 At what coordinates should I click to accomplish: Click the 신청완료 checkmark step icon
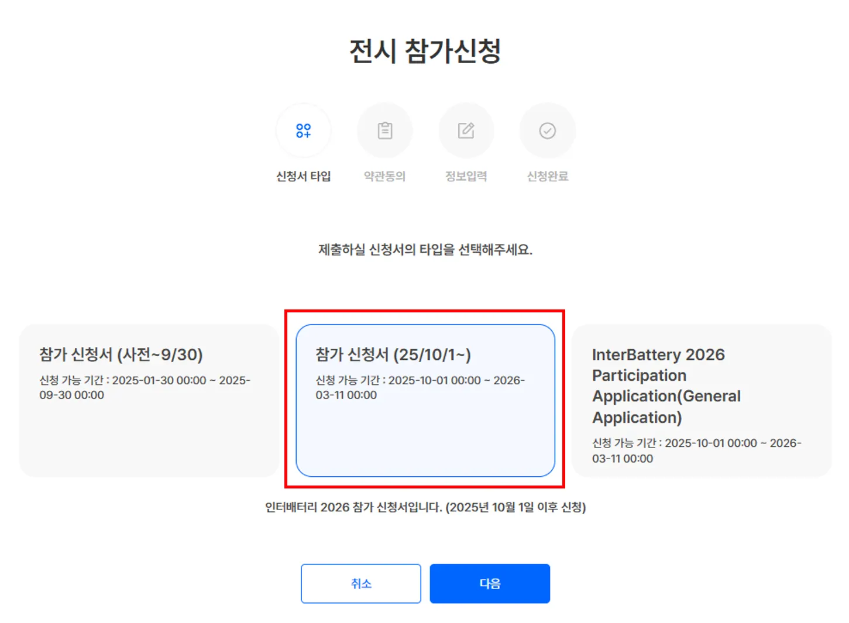click(x=548, y=130)
